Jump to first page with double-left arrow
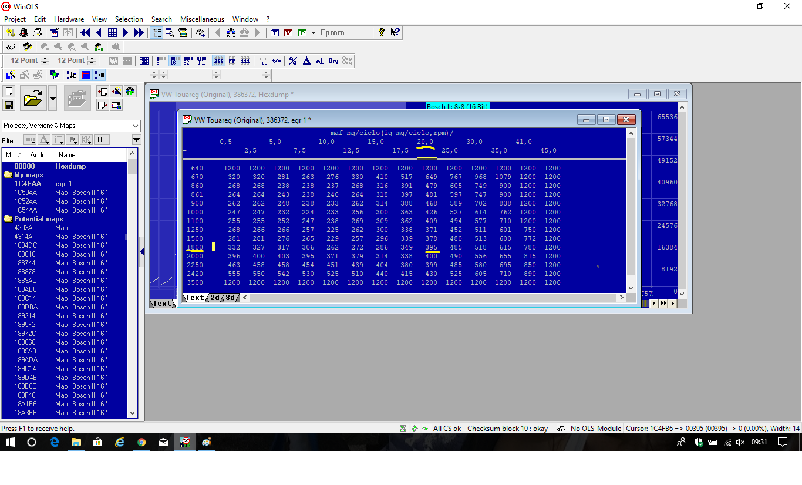802x485 pixels. pos(86,33)
